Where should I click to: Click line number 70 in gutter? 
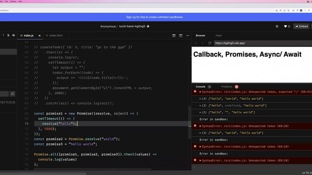tap(26, 124)
